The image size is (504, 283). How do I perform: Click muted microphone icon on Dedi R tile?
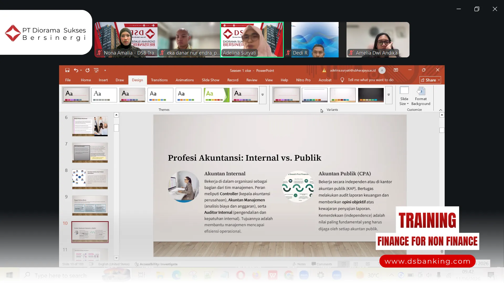288,53
